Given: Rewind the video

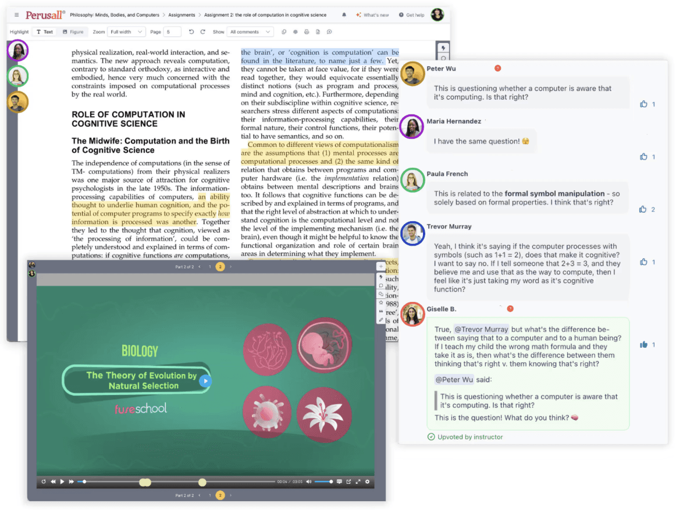Looking at the screenshot, I should (x=53, y=482).
